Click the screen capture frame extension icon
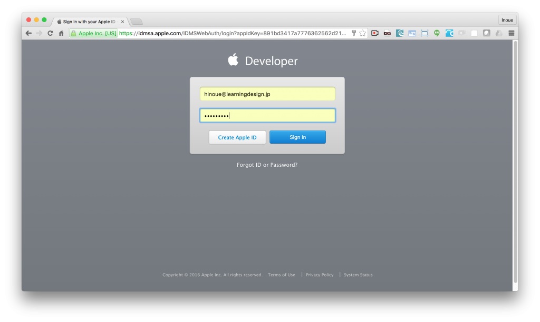Screen dimensions: 540x322 tap(425, 33)
